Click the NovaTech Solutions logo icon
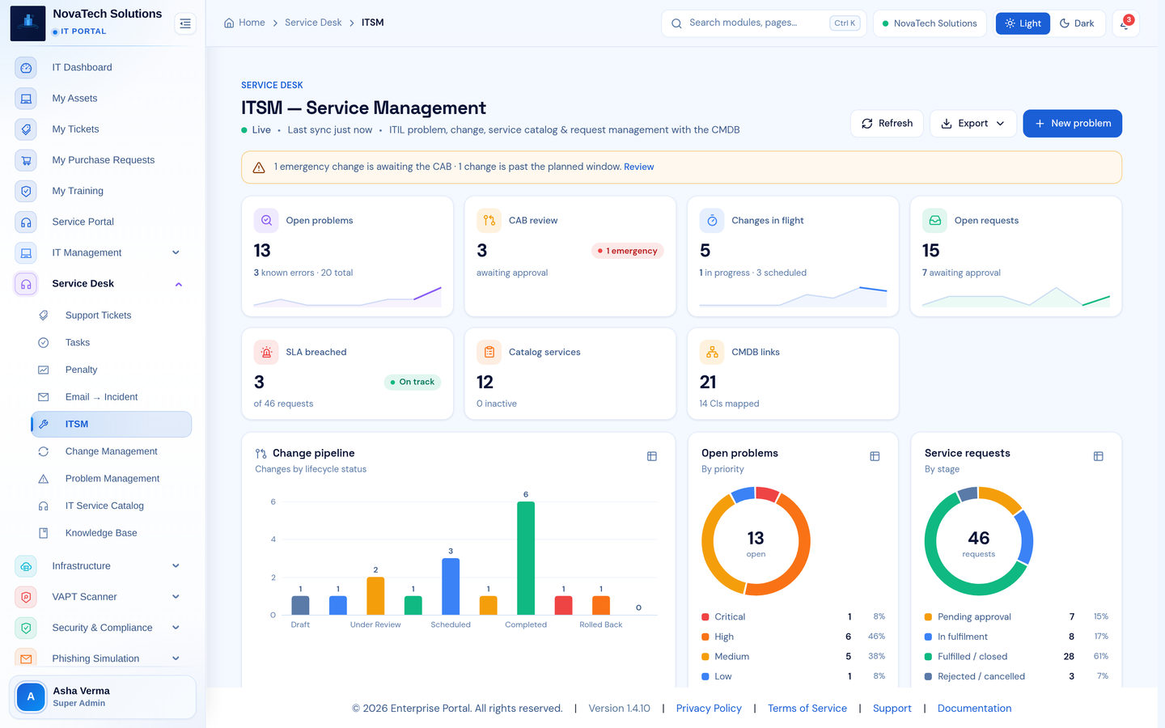Image resolution: width=1165 pixels, height=728 pixels. [28, 23]
